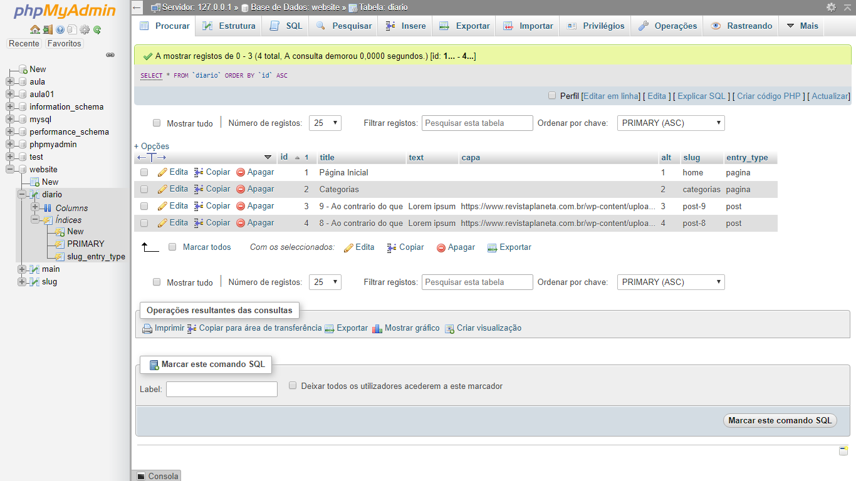The height and width of the screenshot is (481, 856).
Task: Select the checkbox for Categorias row
Action: tap(144, 189)
